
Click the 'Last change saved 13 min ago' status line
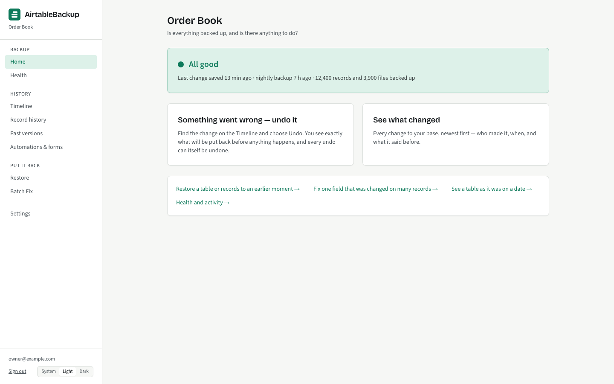point(296,78)
